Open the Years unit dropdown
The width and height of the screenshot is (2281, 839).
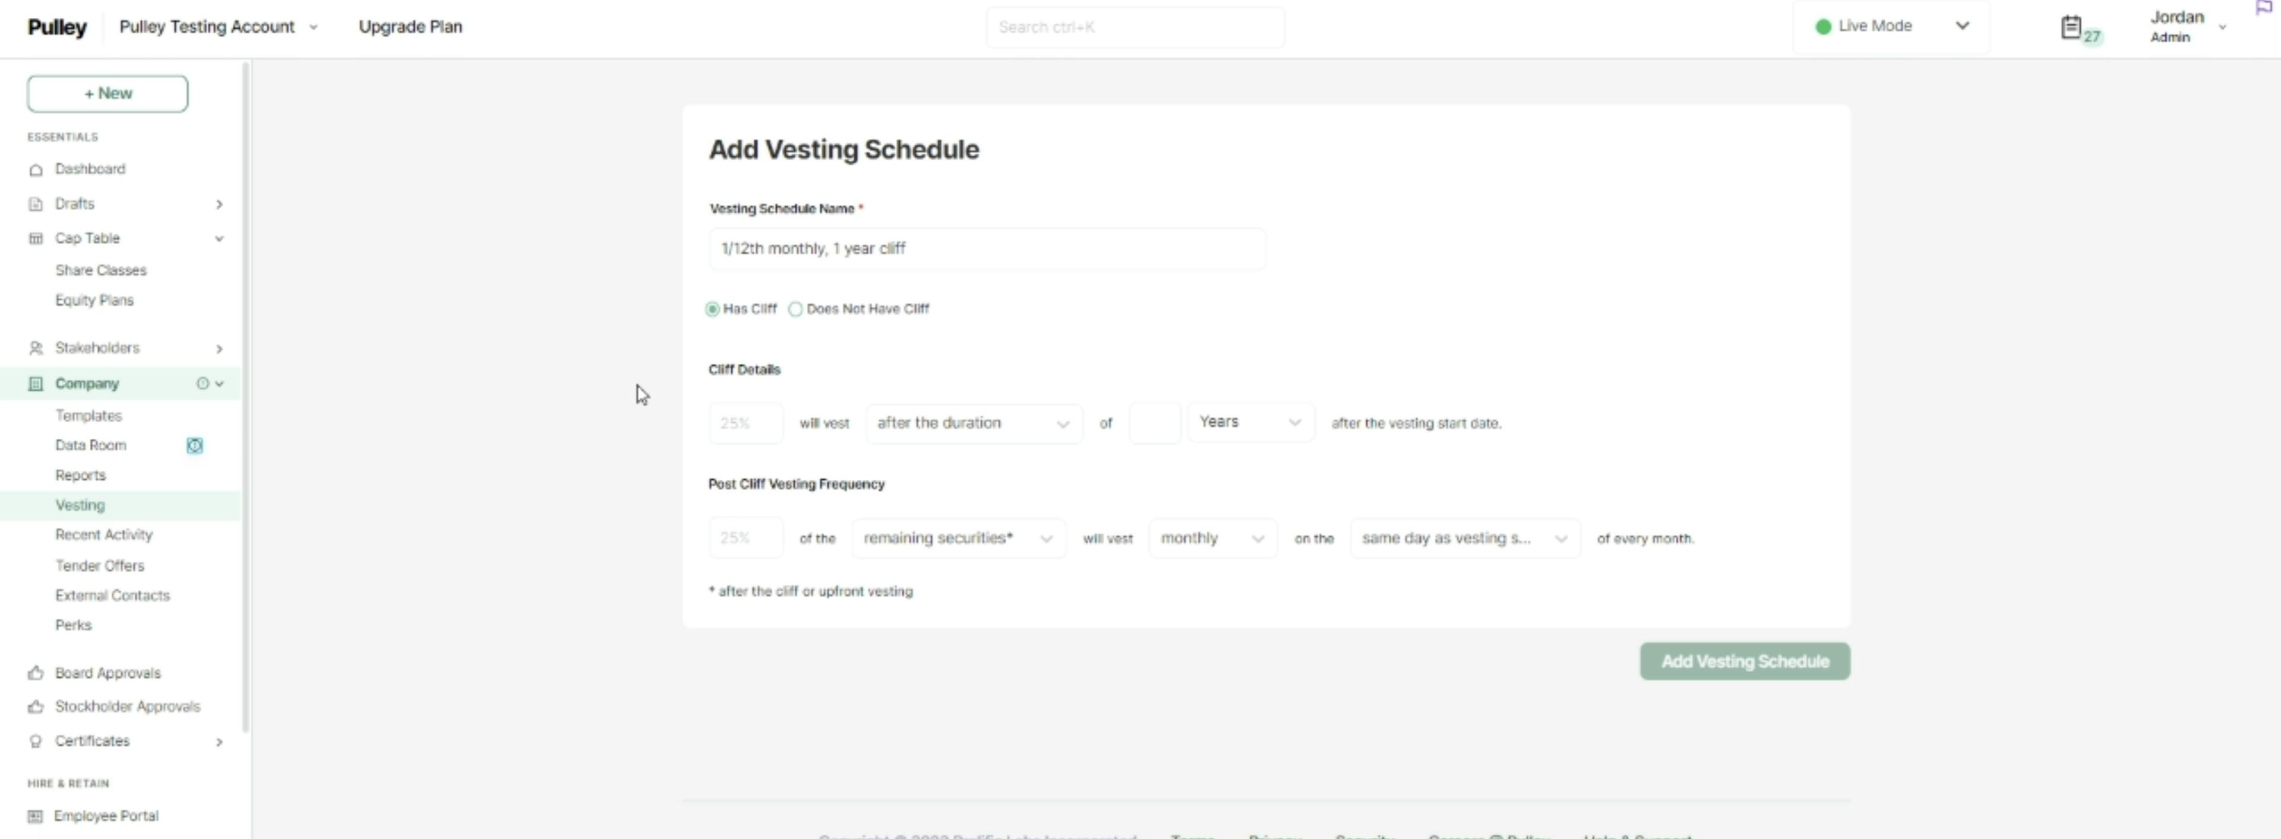pyautogui.click(x=1249, y=423)
